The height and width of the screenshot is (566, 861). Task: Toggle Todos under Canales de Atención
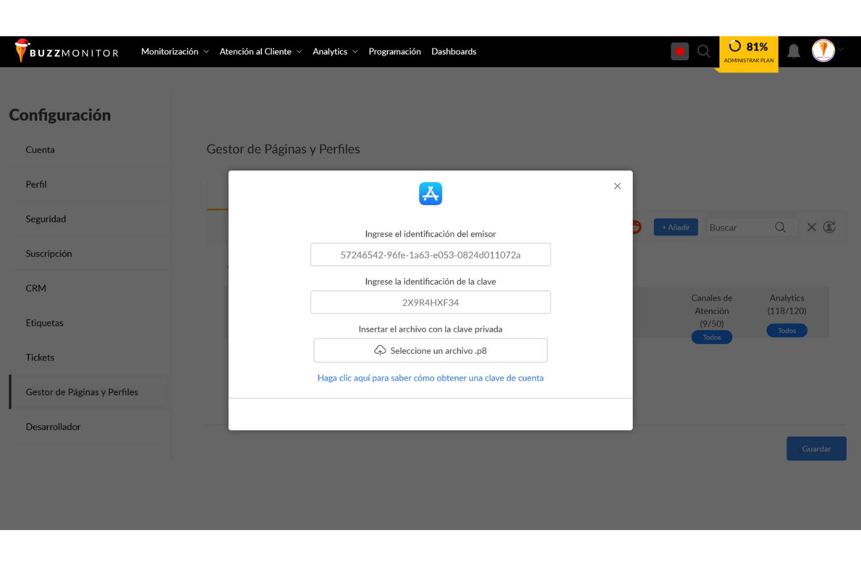tap(712, 337)
